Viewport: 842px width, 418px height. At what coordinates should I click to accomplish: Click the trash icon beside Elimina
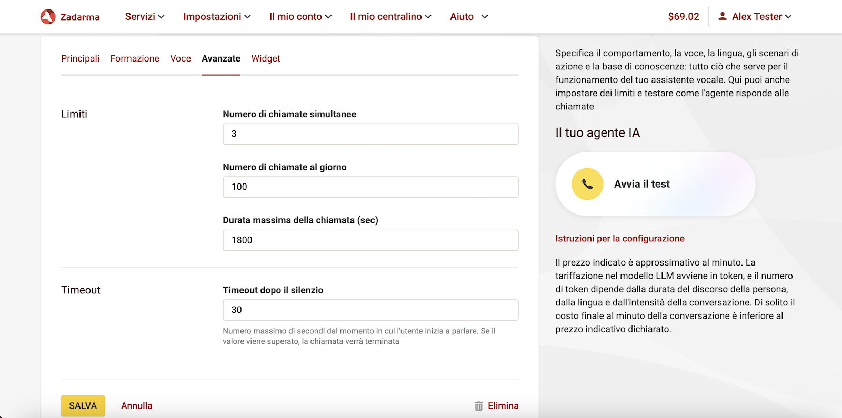(x=478, y=406)
